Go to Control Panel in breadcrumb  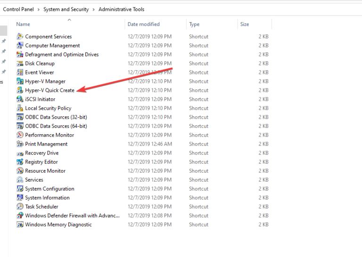click(18, 9)
